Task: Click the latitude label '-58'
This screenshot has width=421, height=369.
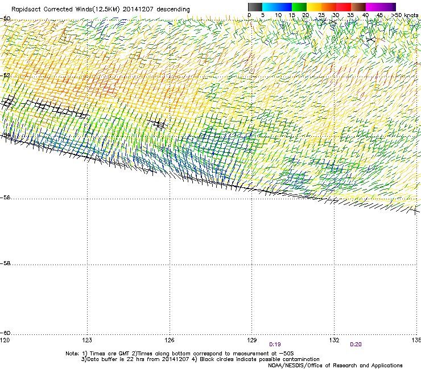Action: (5, 263)
